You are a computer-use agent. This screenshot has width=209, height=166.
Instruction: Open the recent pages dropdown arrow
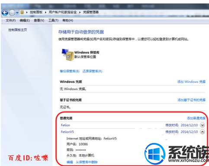pos(17,13)
